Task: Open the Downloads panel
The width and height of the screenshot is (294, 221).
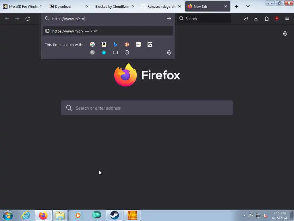Action: point(256,18)
